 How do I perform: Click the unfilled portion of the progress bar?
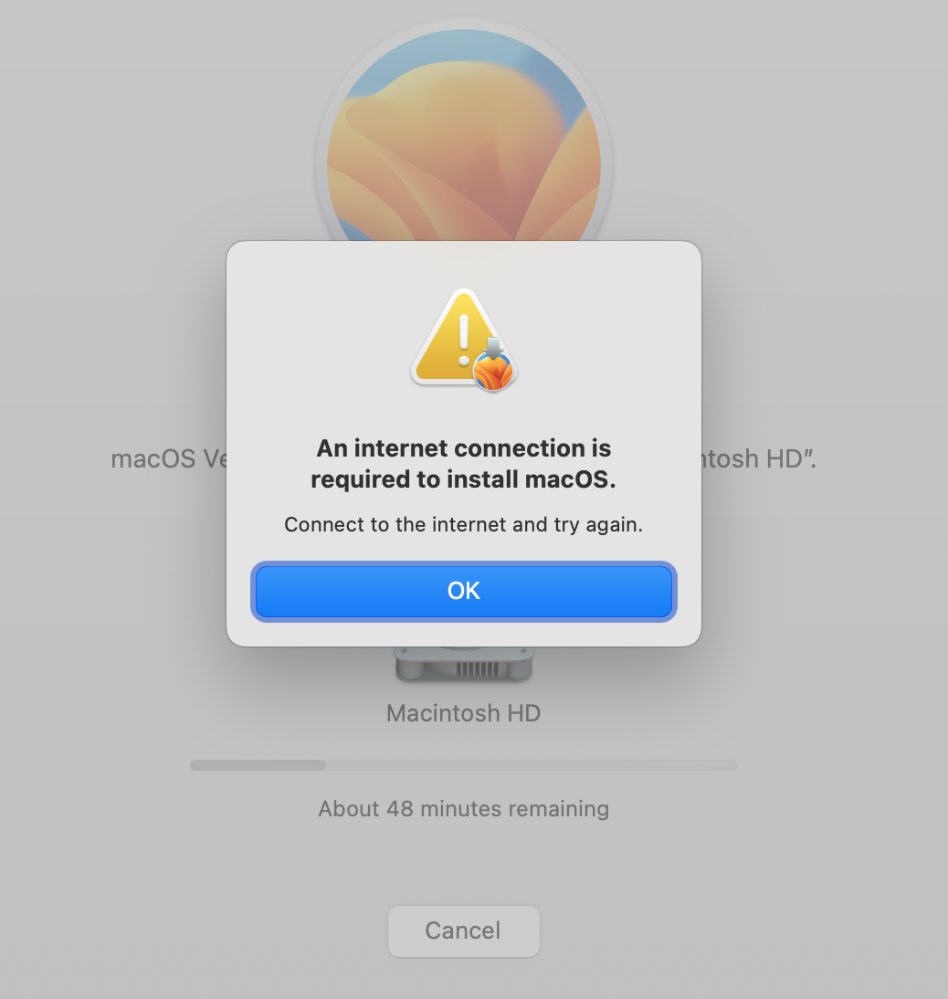[532, 764]
